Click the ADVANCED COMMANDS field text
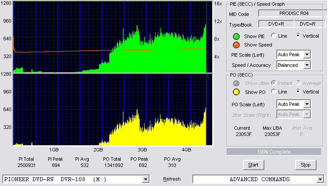 pos(259,179)
